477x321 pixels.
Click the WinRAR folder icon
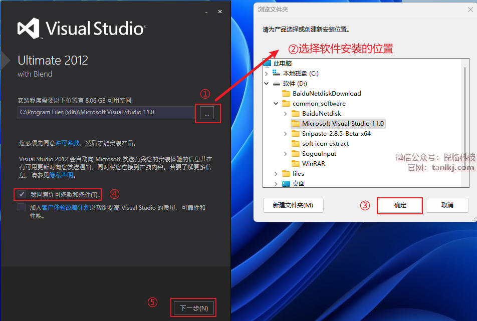click(296, 164)
